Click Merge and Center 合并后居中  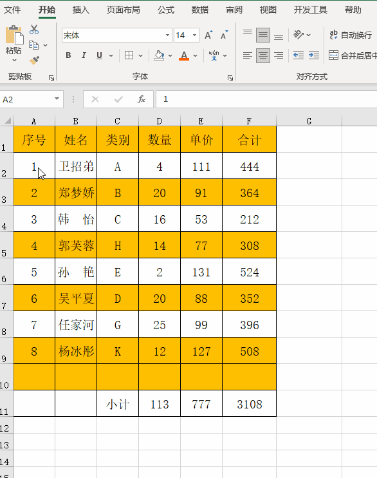point(353,55)
